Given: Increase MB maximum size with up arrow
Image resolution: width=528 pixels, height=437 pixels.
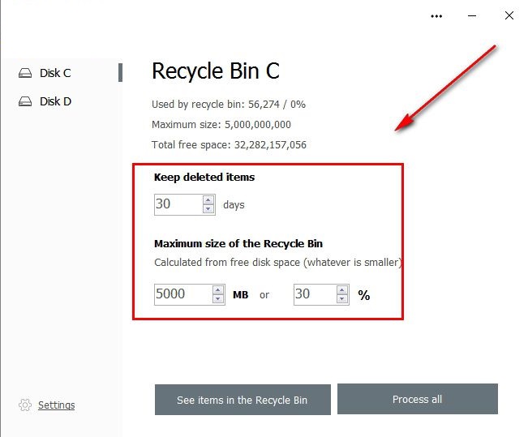Looking at the screenshot, I should pyautogui.click(x=218, y=290).
